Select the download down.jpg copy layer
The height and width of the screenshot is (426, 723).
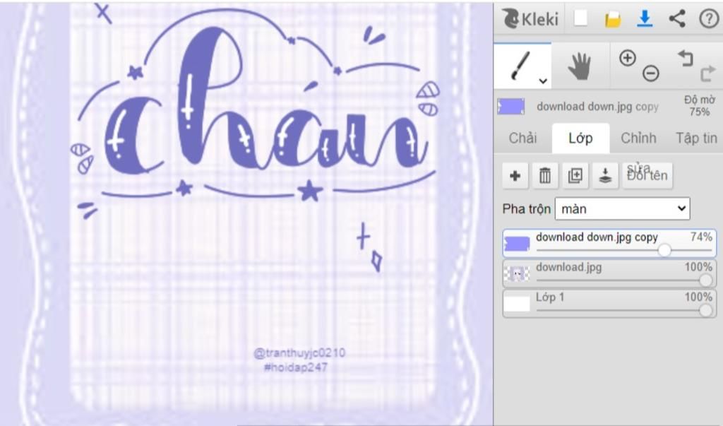point(609,243)
